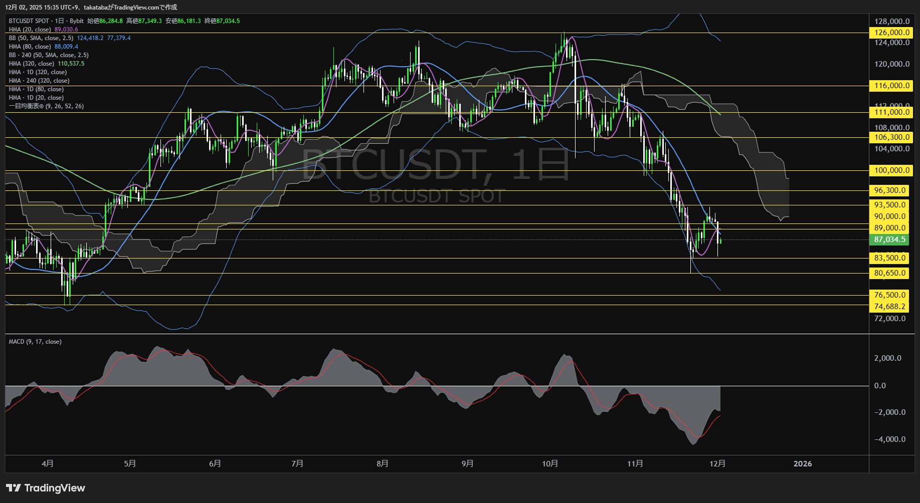
Task: Click the 7月 date label on timeline
Action: (297, 463)
